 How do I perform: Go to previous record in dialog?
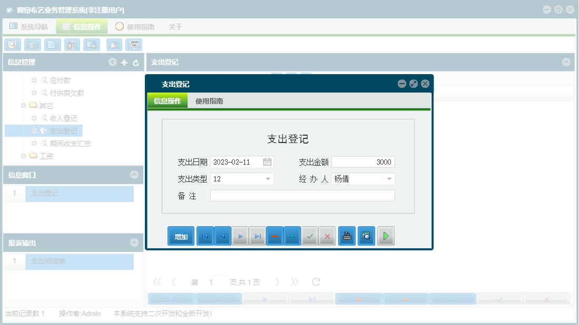(x=222, y=236)
